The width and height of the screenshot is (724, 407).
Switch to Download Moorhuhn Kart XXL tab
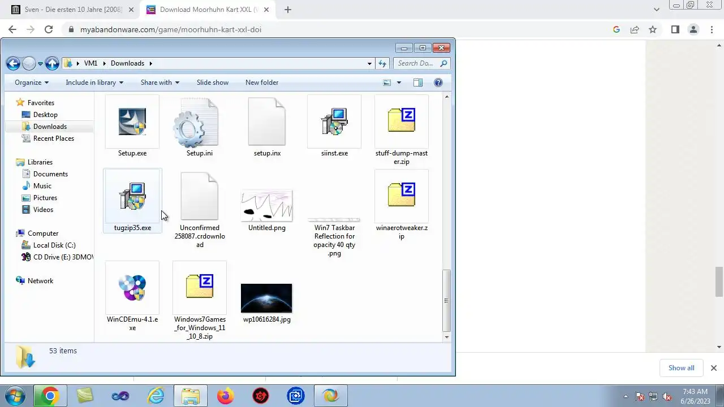[x=208, y=10]
